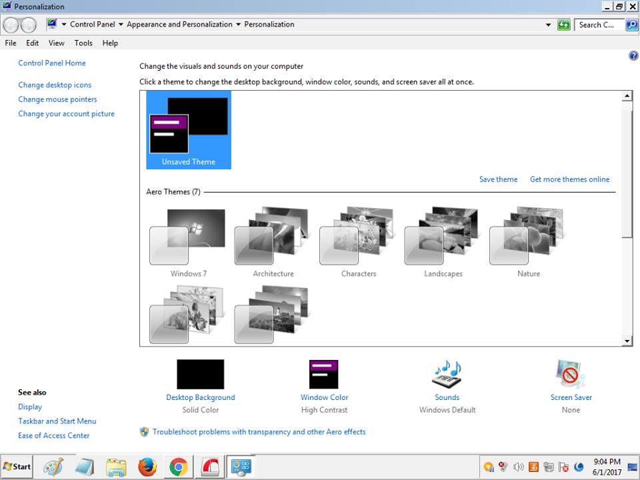This screenshot has height=480, width=640.
Task: Open the Edit menu
Action: [32, 43]
